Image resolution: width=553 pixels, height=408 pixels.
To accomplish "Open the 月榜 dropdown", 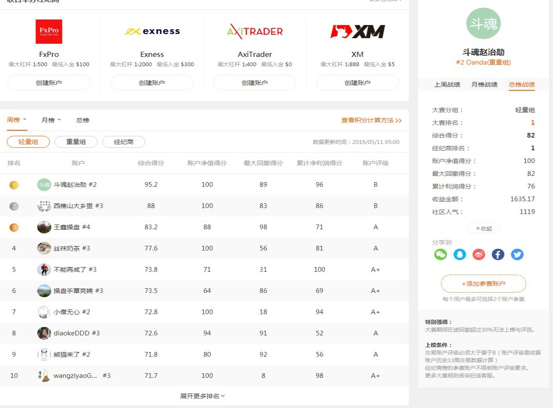I will 51,120.
